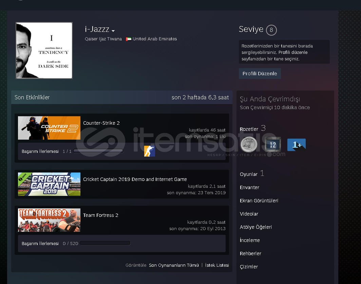Open Atölye Öğeleri from sidebar

[x=256, y=227]
